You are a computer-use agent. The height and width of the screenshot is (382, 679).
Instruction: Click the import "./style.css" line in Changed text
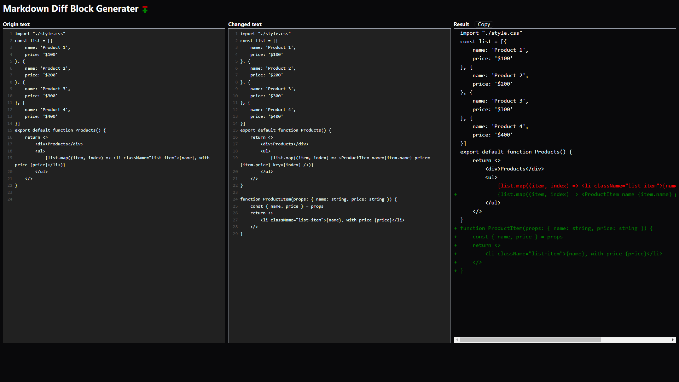266,34
